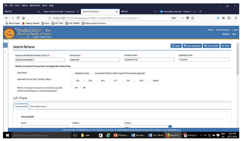Expand the small arrow under sidebar menu
This screenshot has height=141, width=243.
5,52
